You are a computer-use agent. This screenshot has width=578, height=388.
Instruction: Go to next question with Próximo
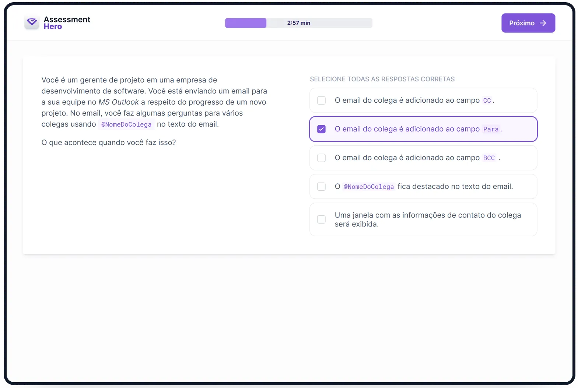528,23
